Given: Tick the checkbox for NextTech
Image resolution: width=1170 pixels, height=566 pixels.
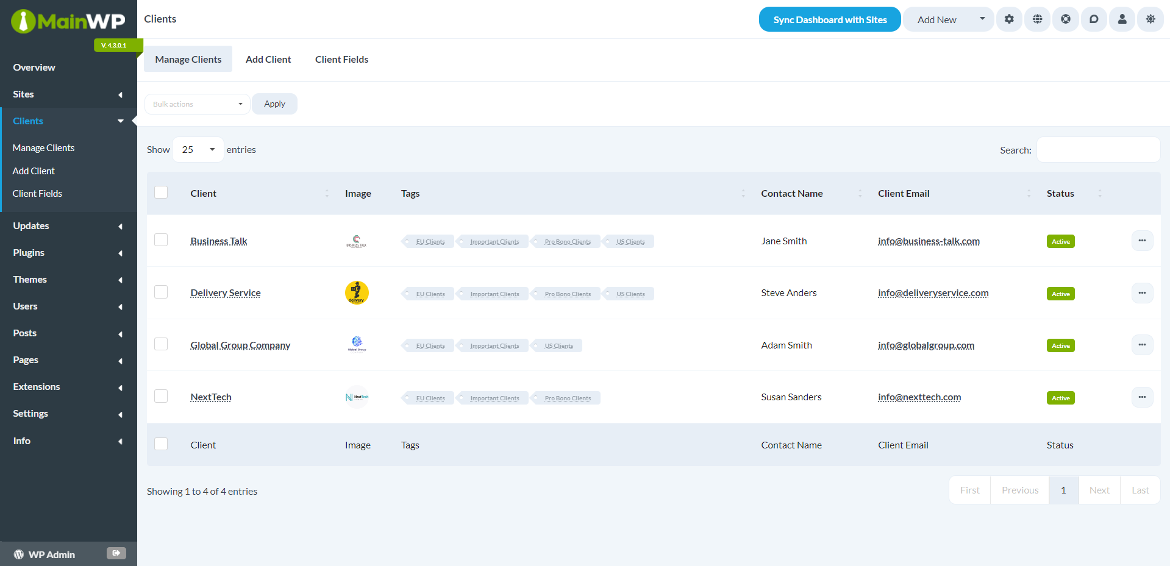Looking at the screenshot, I should 161,395.
